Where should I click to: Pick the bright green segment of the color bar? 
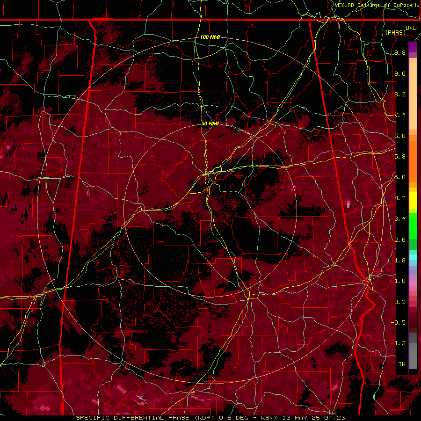413,225
